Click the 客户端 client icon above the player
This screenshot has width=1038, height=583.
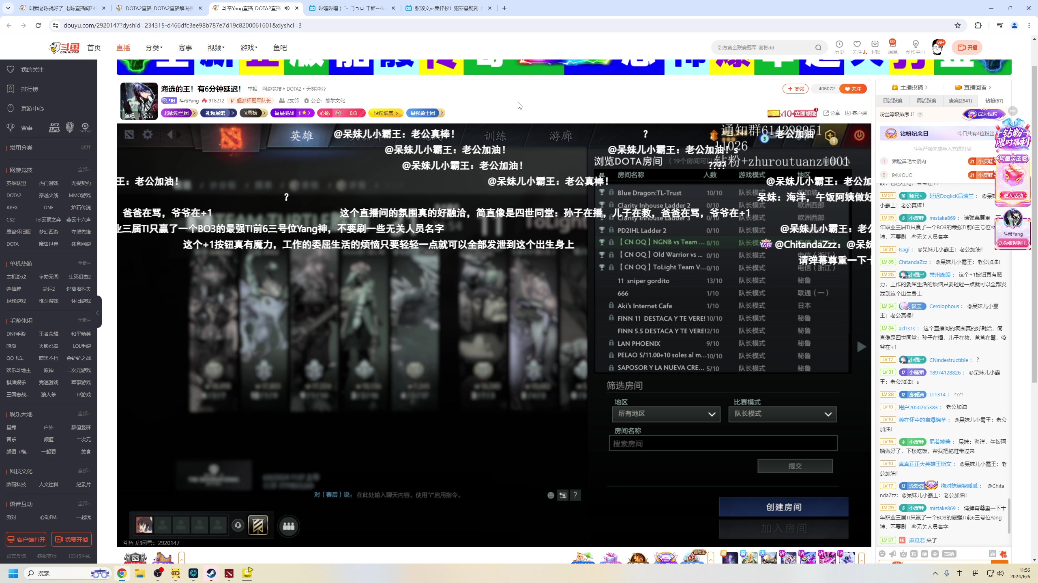pyautogui.click(x=856, y=113)
